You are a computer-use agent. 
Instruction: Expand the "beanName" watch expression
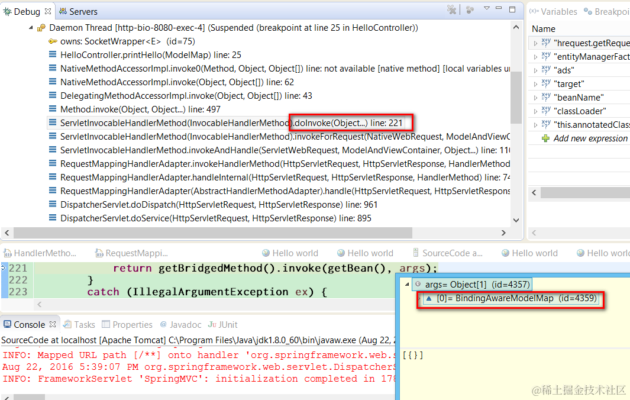point(535,98)
